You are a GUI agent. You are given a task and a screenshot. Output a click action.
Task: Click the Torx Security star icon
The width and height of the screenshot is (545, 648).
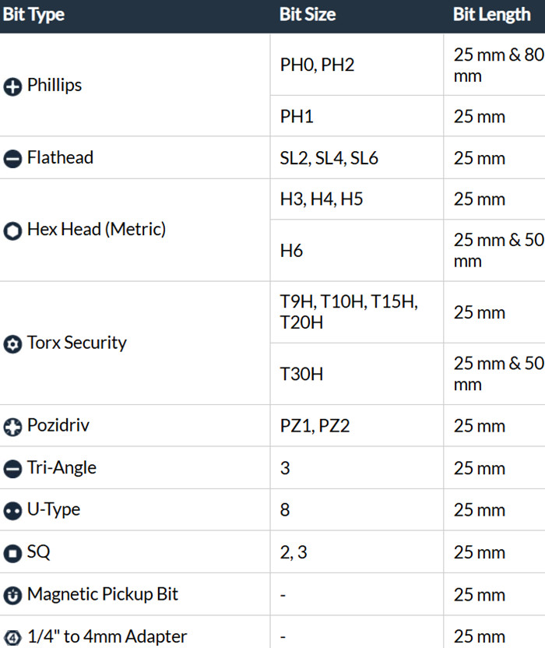point(12,344)
